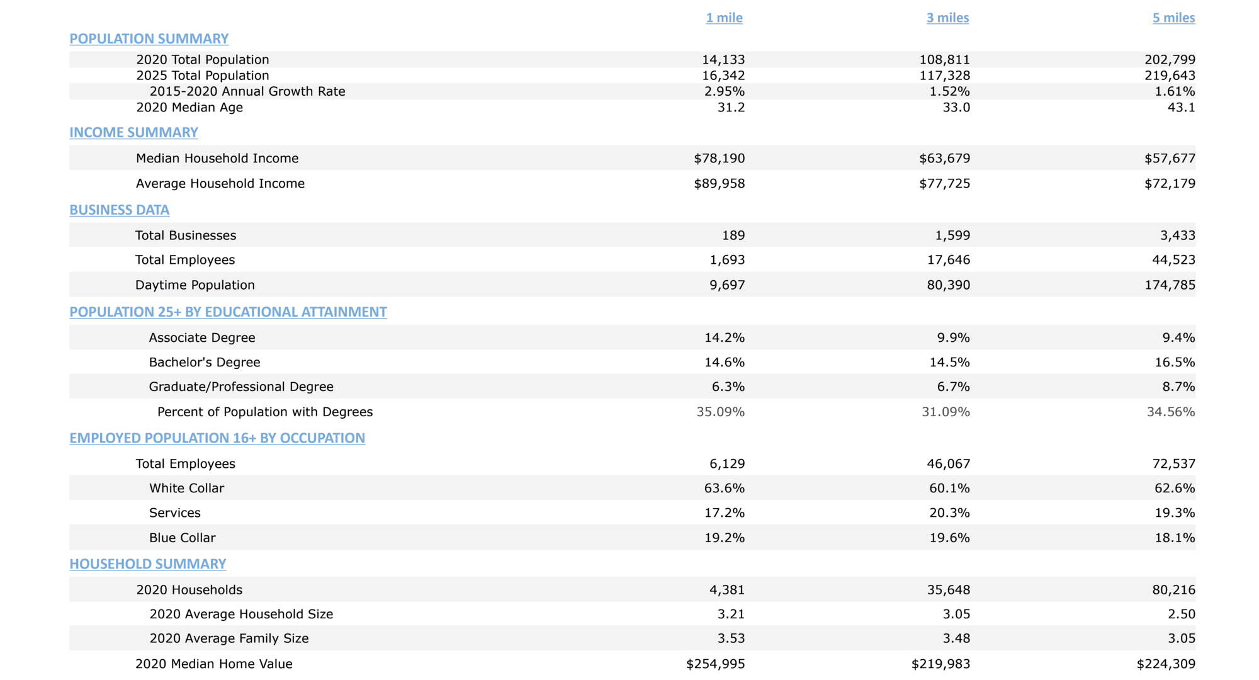Click the 3 miles column header link

[947, 18]
